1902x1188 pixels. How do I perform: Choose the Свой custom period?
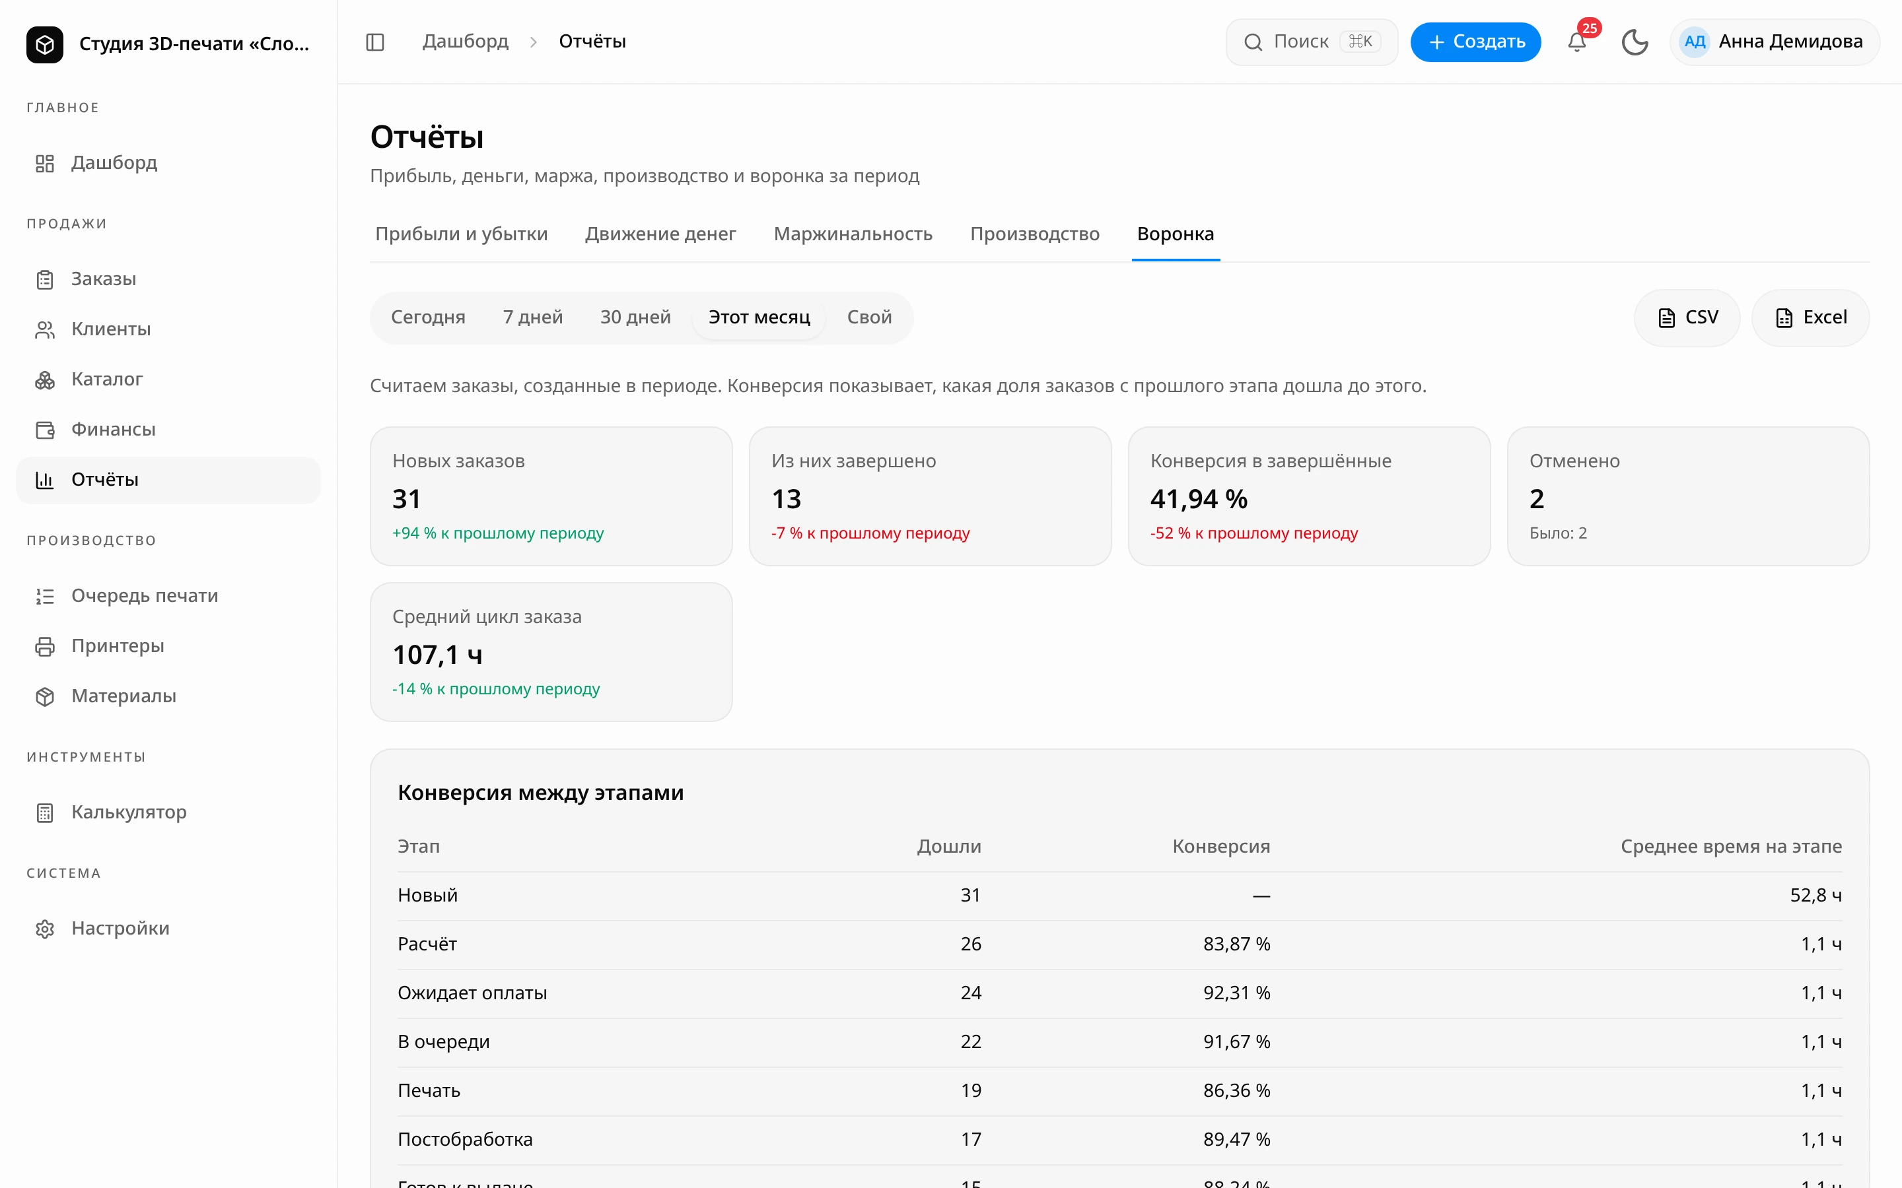[x=869, y=317]
